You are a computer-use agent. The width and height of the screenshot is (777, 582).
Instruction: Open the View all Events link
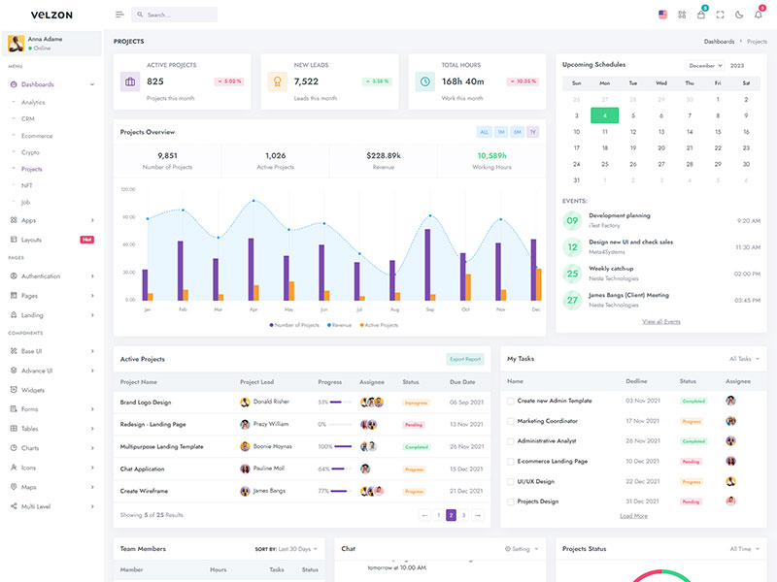pyautogui.click(x=660, y=321)
